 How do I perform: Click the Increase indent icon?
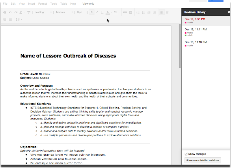pyautogui.click(x=154, y=12)
